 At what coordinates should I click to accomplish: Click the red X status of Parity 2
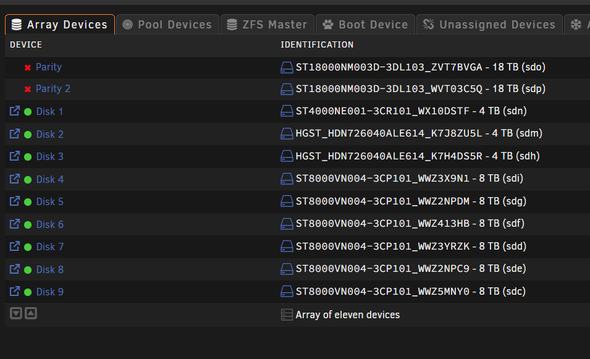pos(27,90)
